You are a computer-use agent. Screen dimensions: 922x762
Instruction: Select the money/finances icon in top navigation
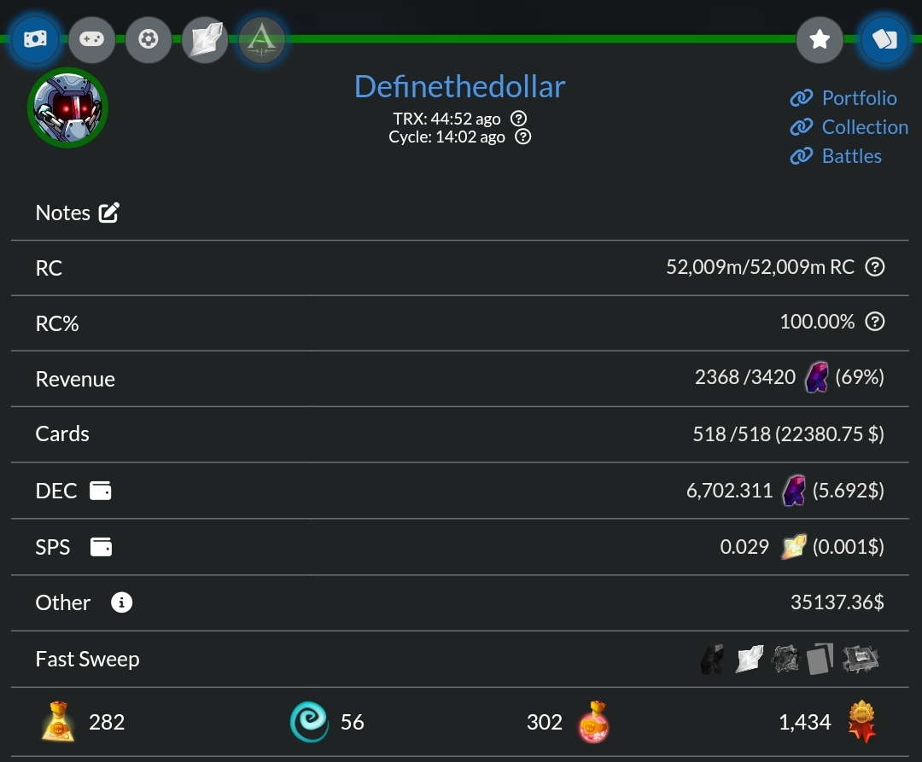(35, 39)
